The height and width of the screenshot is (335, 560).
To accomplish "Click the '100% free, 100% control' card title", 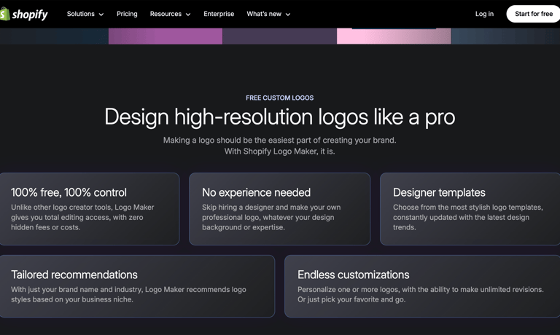I will point(69,193).
